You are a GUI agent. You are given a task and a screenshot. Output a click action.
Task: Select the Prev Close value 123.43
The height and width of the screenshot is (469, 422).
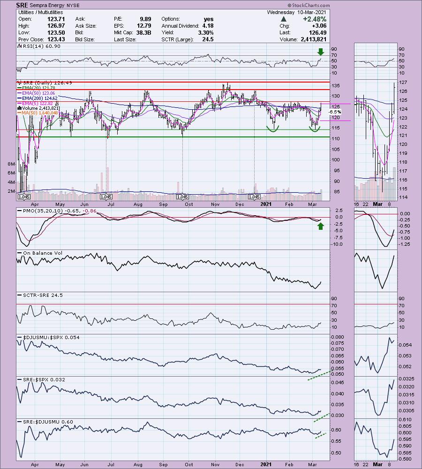point(56,39)
